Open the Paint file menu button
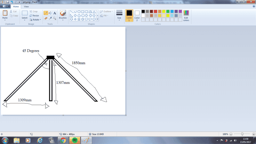 click(x=6, y=6)
